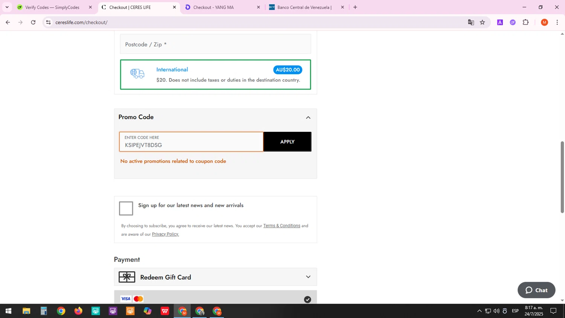565x318 pixels.
Task: Click the scrollbar down arrow
Action: [x=562, y=300]
